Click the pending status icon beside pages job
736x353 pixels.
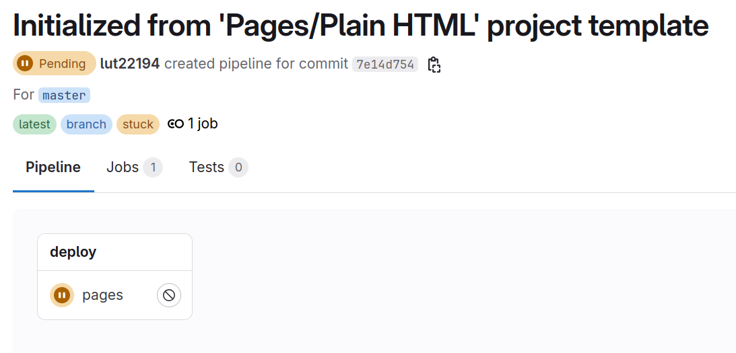pyautogui.click(x=62, y=295)
